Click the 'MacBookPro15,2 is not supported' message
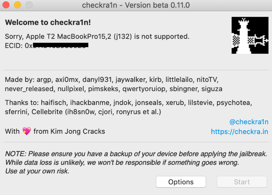 click(97, 36)
